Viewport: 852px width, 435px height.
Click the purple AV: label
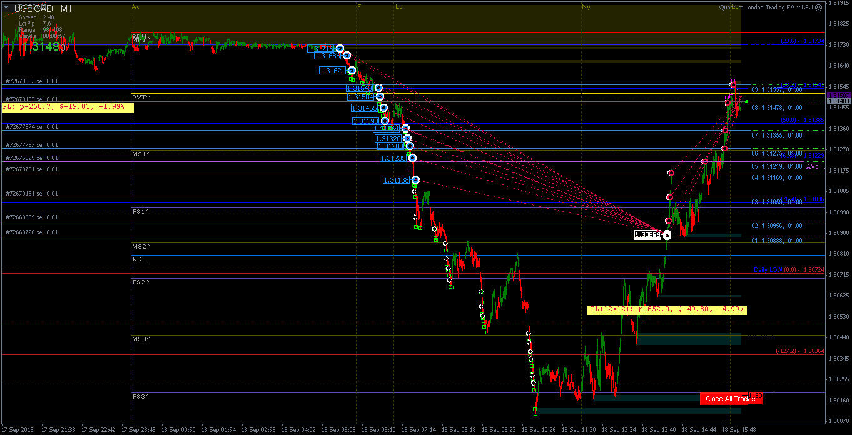click(x=812, y=166)
